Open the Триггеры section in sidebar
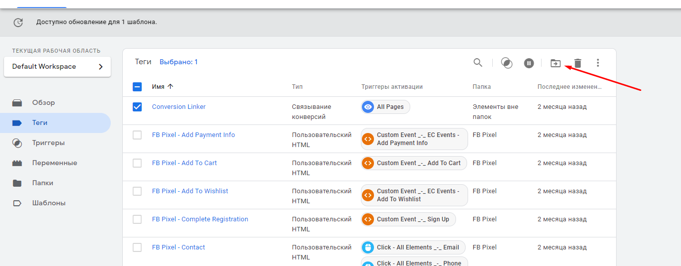 click(x=48, y=143)
